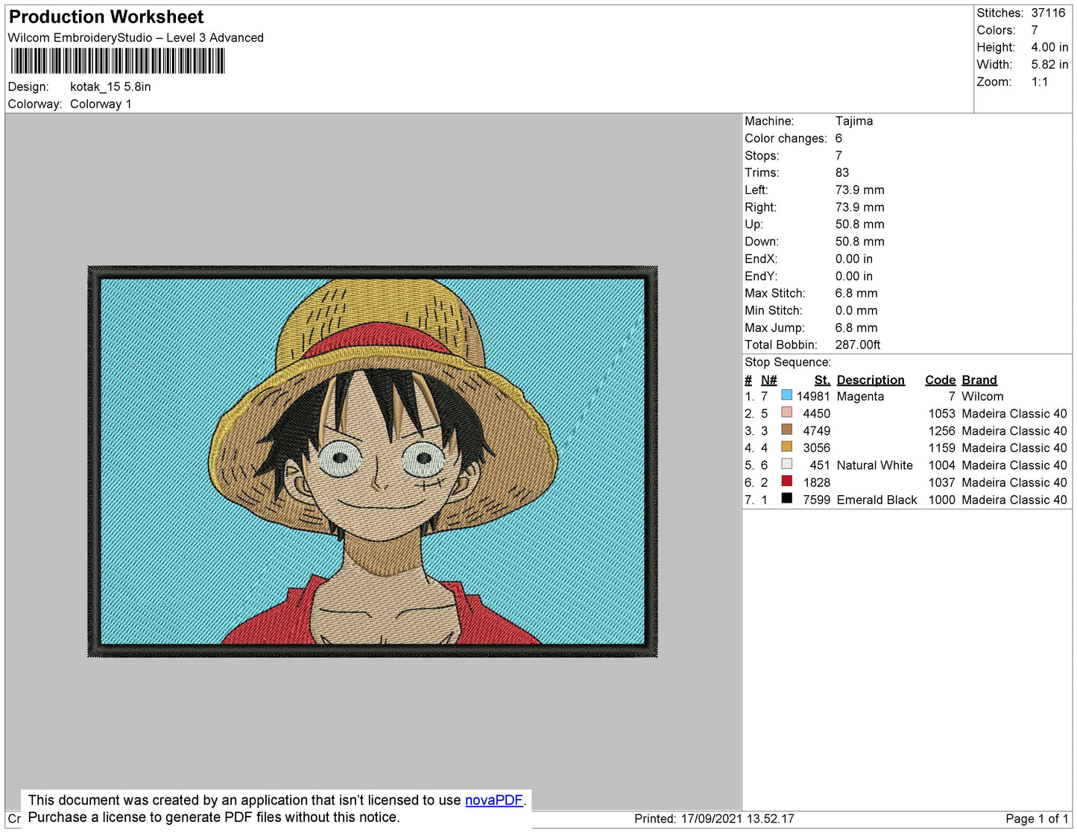The height and width of the screenshot is (833, 1077).
Task: Select the stitch count "37116"
Action: (1049, 13)
